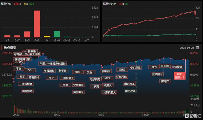Select the 国企改革 green-bordered label
The height and width of the screenshot is (120, 203).
130,91
